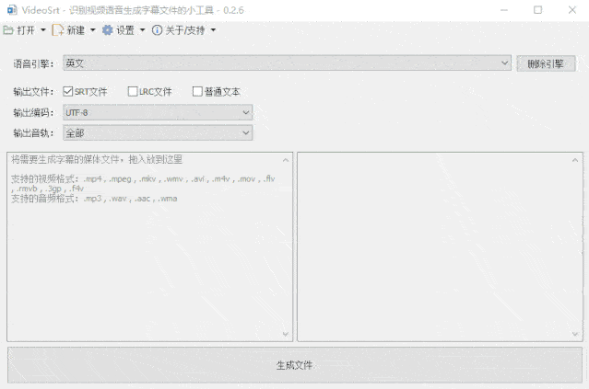Click the 输出音轨 label

(x=33, y=133)
